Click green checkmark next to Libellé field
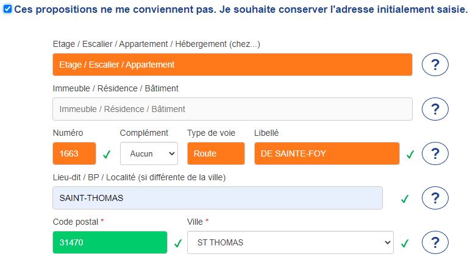Viewport: 470px width, 257px height. (410, 154)
